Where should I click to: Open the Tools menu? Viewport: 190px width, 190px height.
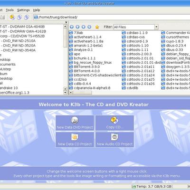coord(9,10)
